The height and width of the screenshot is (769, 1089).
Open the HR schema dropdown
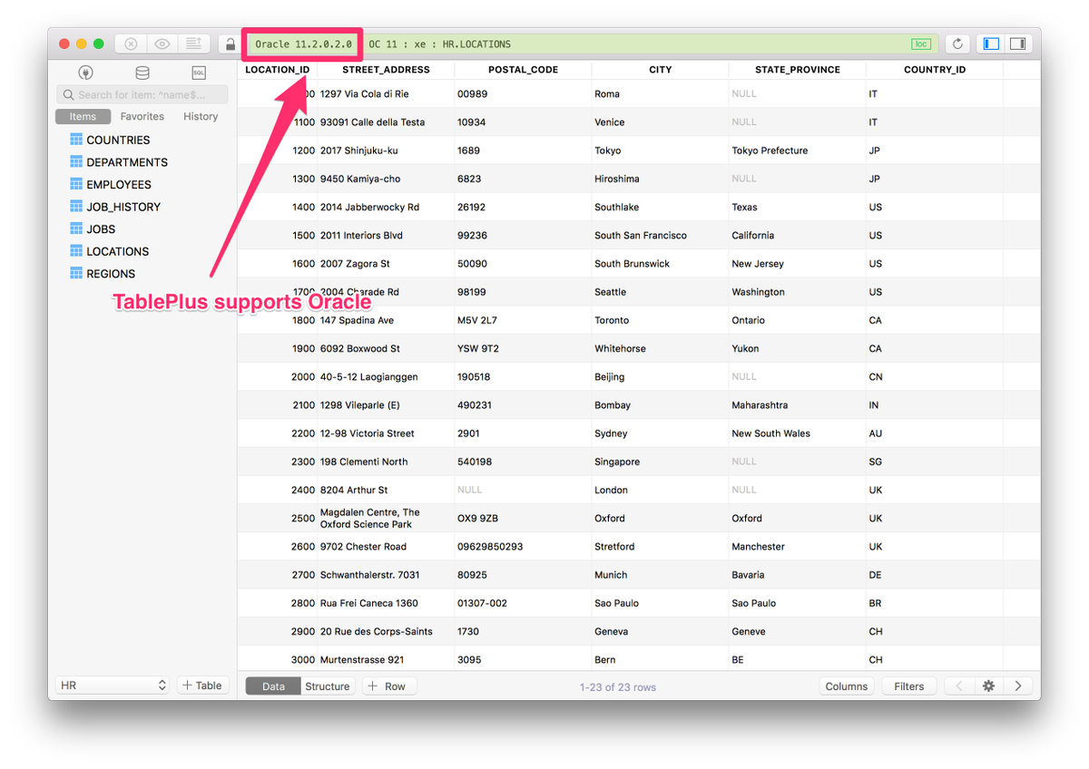click(112, 685)
